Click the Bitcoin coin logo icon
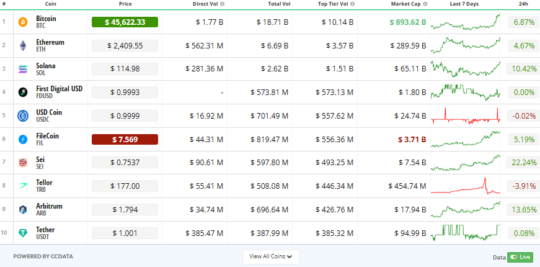 [23, 22]
